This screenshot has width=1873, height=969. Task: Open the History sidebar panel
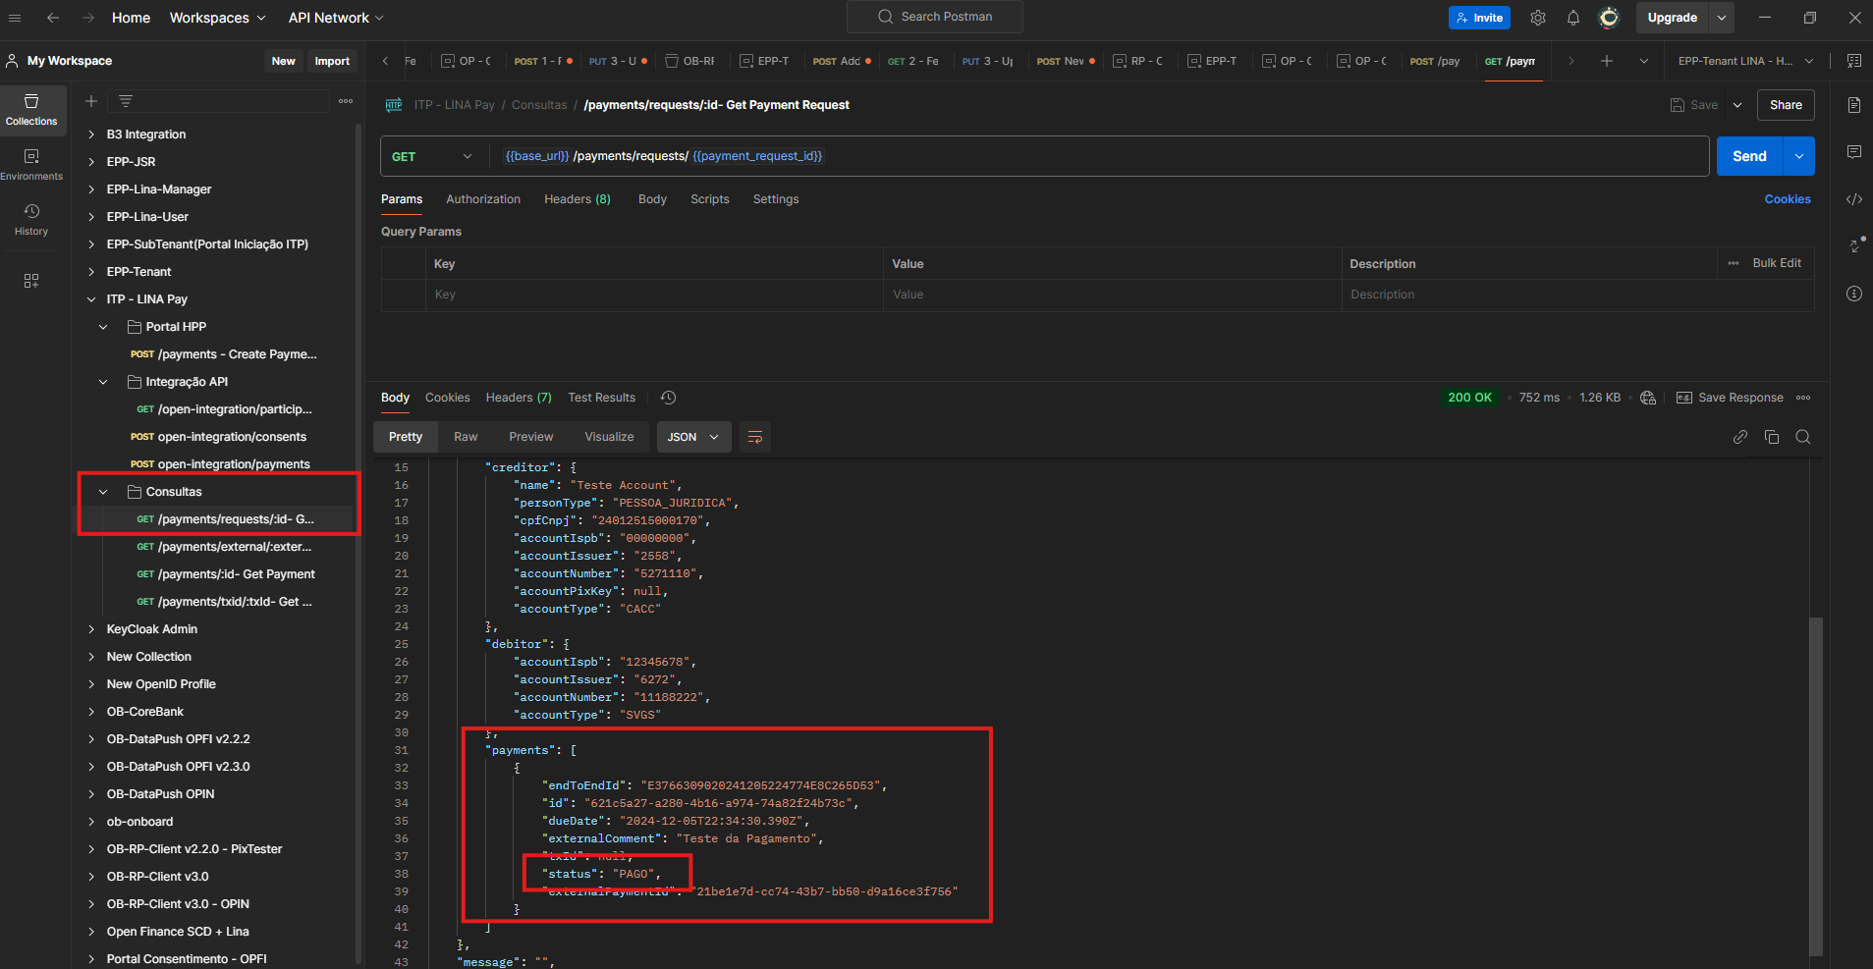pyautogui.click(x=31, y=219)
